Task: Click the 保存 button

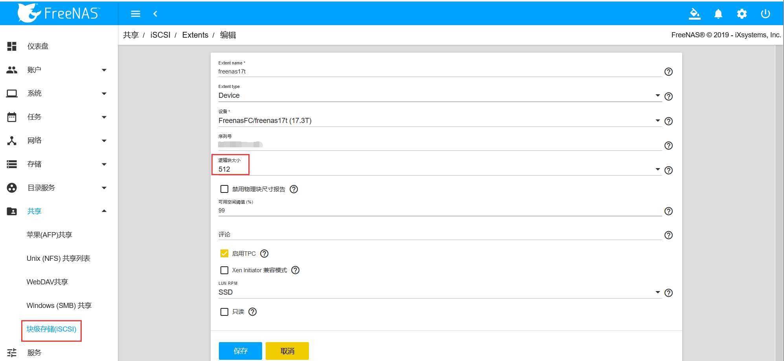Action: (x=240, y=351)
